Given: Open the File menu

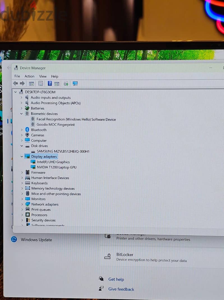Looking at the screenshot, I should click(17, 76).
